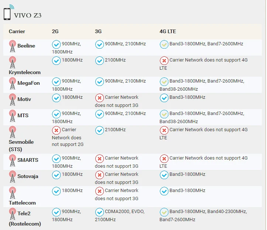Screen dimensions: 267x230
Task: Click SMARTS 3G red cross icon
Action: 99,159
